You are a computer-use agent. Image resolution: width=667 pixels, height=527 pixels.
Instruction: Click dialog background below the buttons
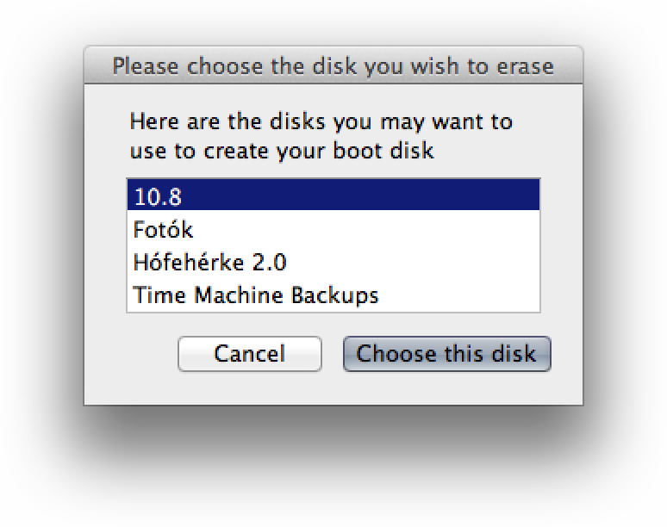pyautogui.click(x=333, y=388)
